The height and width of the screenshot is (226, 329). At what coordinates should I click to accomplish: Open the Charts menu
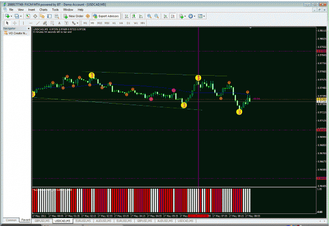(44, 9)
